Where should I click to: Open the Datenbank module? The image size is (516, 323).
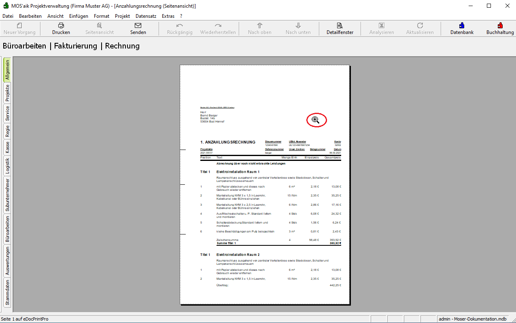pyautogui.click(x=462, y=25)
